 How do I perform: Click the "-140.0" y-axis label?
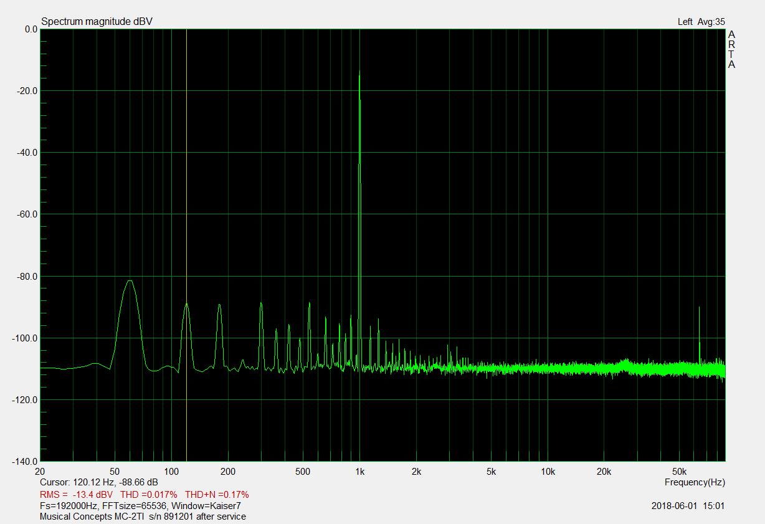coord(24,461)
